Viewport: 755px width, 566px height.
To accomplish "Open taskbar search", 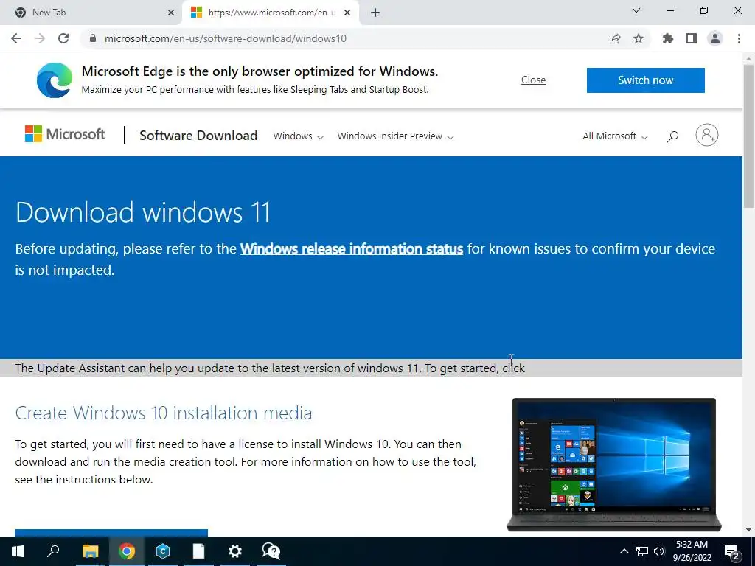I will click(53, 551).
